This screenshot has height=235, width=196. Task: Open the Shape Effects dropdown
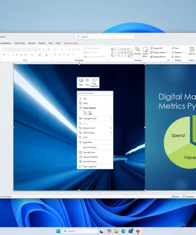click(x=158, y=57)
